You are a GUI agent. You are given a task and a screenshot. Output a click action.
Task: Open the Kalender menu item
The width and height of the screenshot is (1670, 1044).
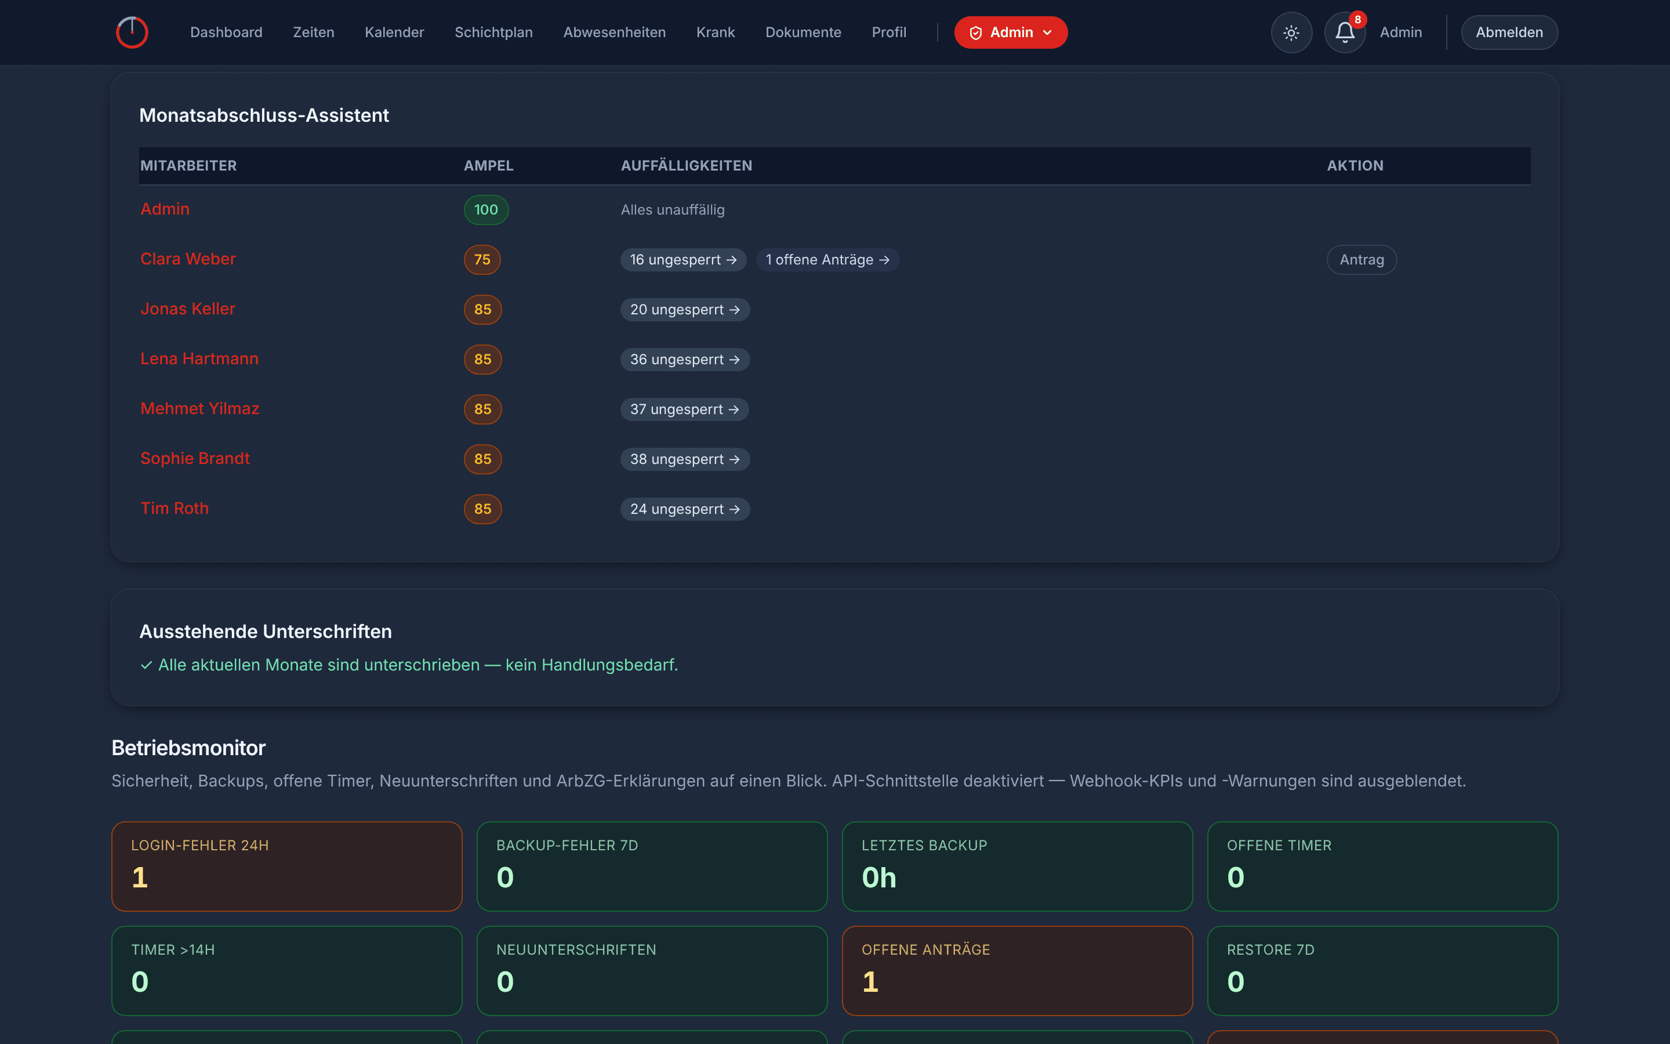tap(394, 32)
